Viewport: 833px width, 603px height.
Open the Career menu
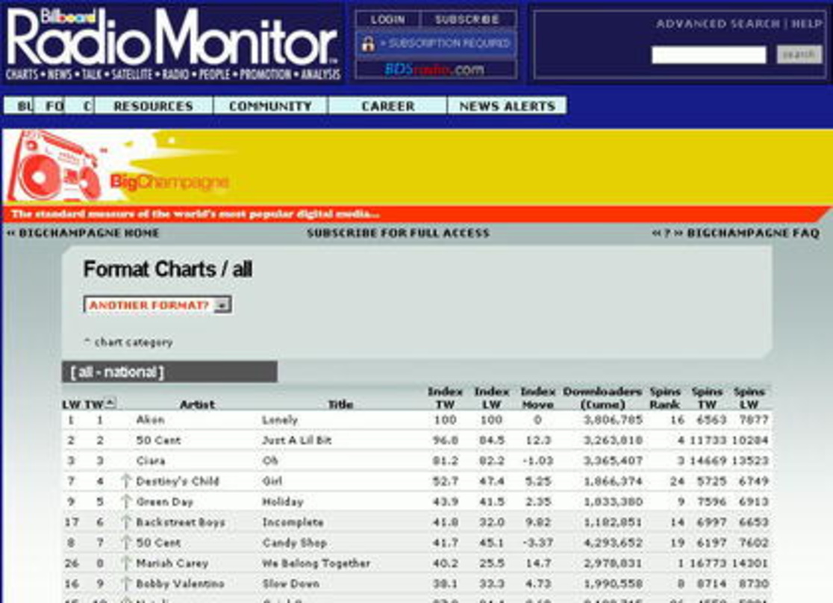click(x=388, y=106)
